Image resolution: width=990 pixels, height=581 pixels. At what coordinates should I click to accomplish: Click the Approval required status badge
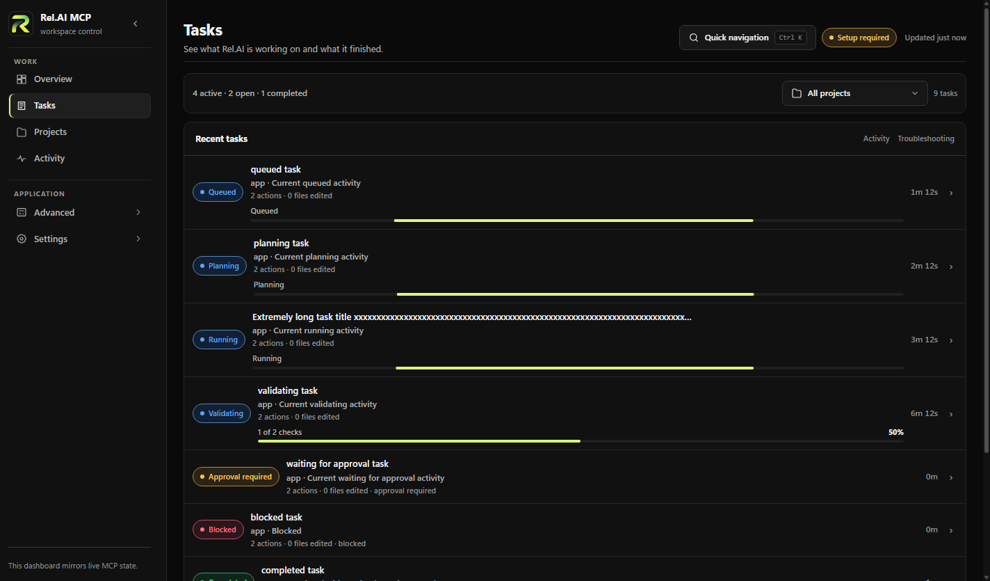[x=236, y=477]
